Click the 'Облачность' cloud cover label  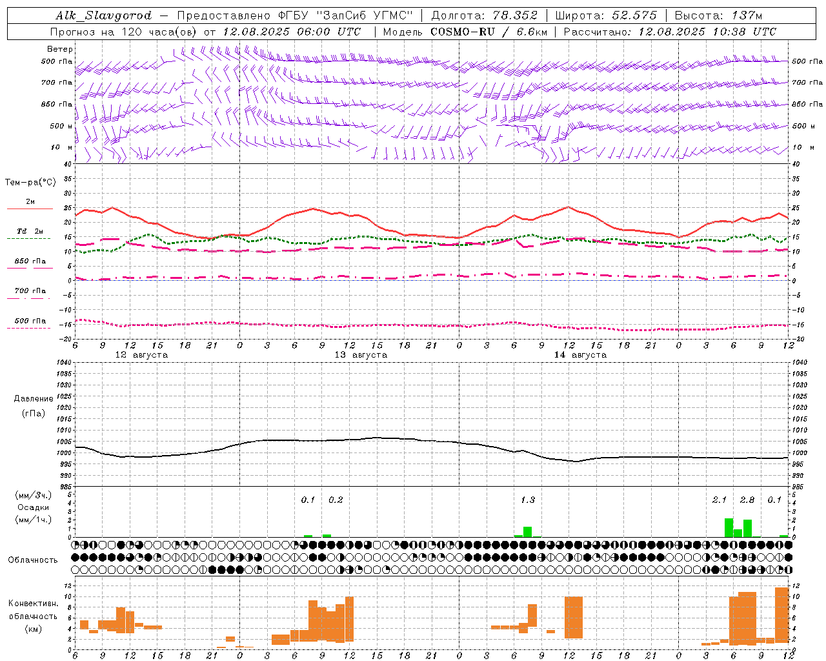(33, 560)
